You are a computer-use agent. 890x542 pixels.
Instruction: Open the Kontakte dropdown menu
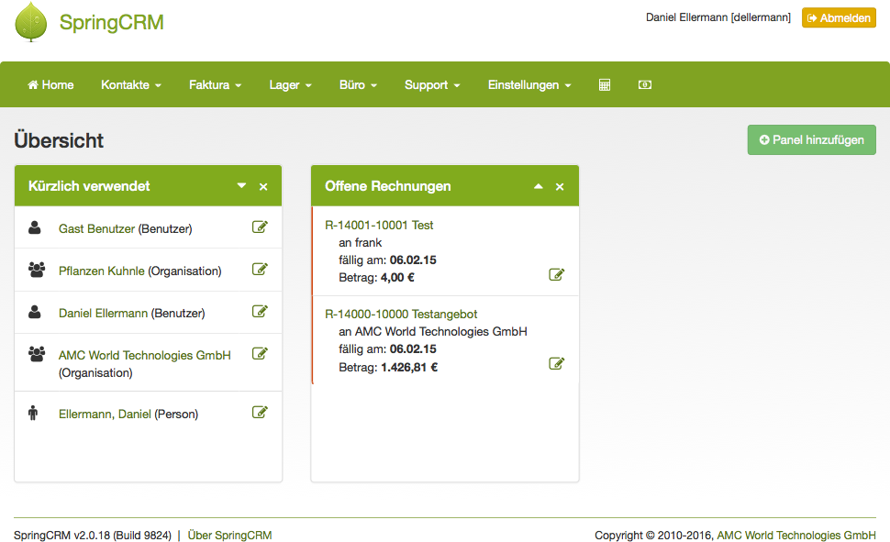tap(131, 84)
